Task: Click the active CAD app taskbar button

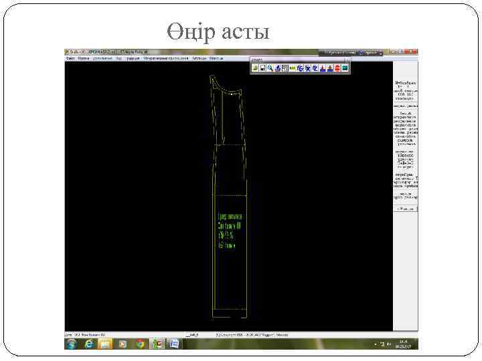Action: (157, 344)
